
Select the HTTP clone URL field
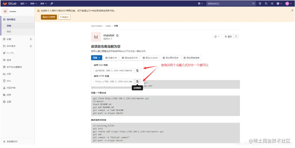tap(114, 82)
